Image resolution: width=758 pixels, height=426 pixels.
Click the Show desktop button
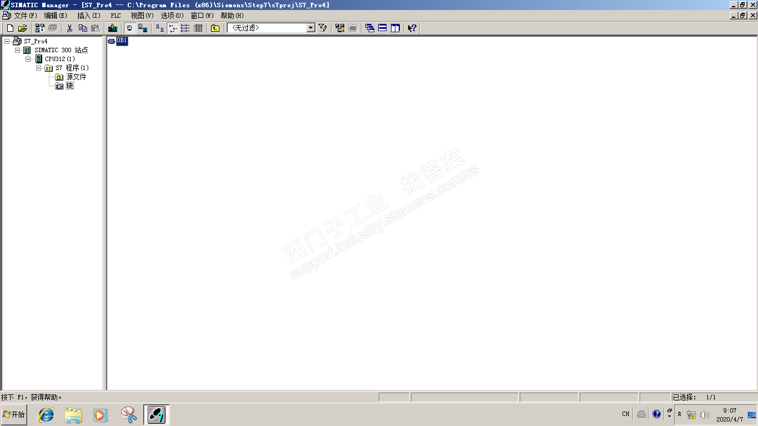click(x=752, y=414)
